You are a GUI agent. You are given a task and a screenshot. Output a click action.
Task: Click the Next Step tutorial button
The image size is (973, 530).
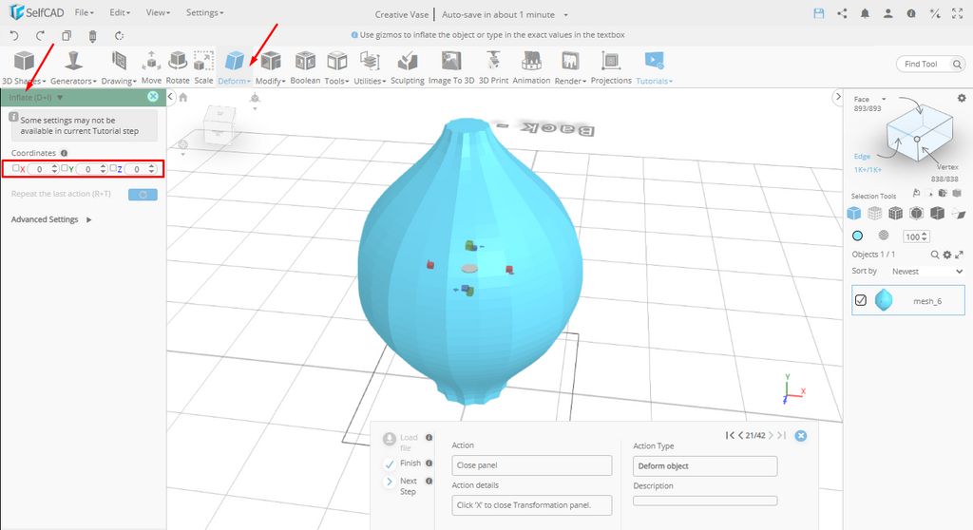click(389, 482)
